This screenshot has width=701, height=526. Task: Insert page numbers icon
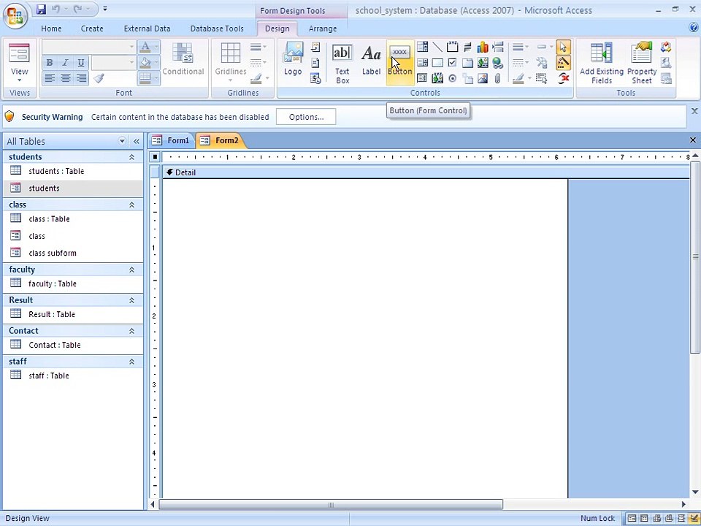(x=315, y=63)
